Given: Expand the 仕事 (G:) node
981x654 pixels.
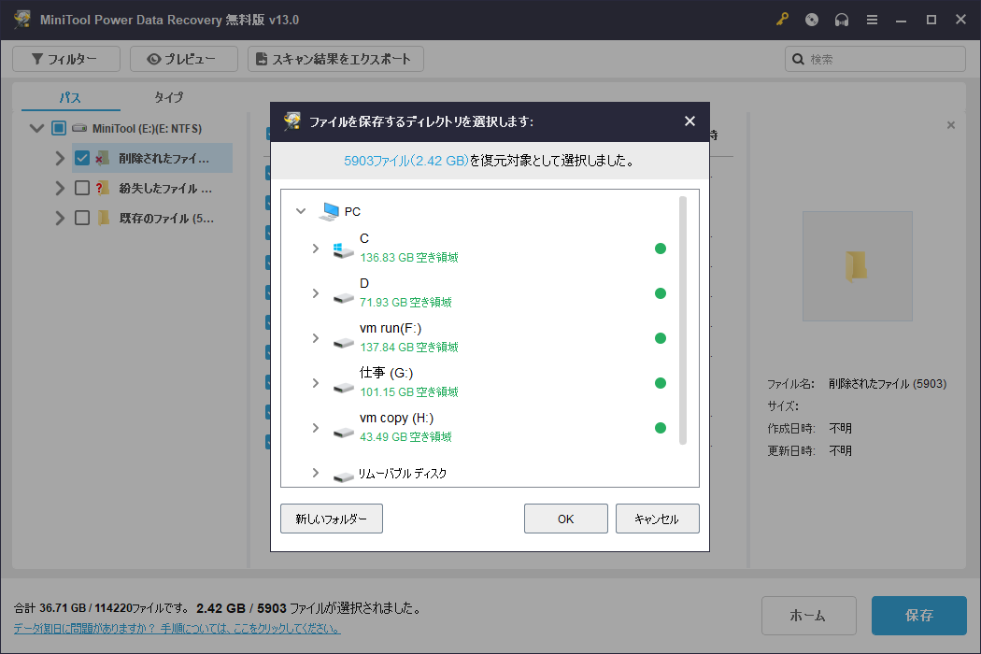Looking at the screenshot, I should coord(316,383).
